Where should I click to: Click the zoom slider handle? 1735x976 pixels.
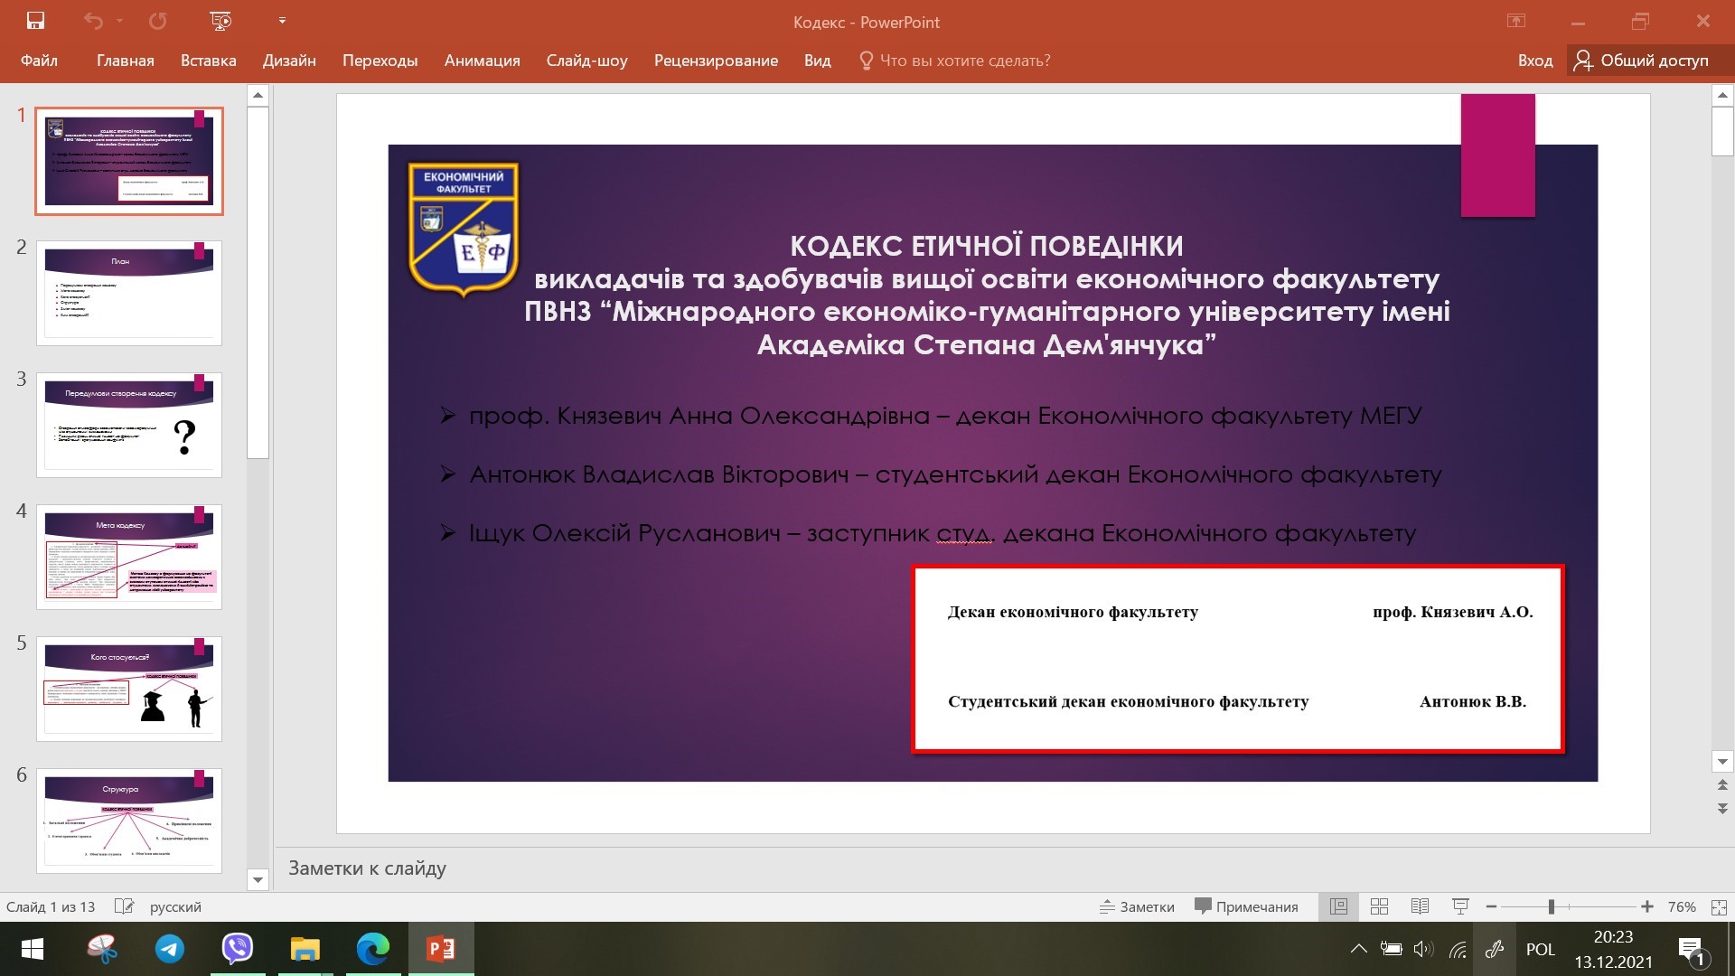pyautogui.click(x=1551, y=906)
